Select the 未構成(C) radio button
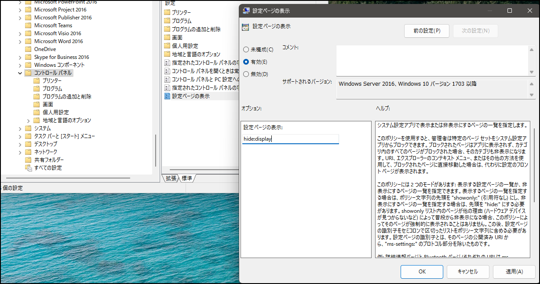The image size is (540, 284). click(x=246, y=50)
